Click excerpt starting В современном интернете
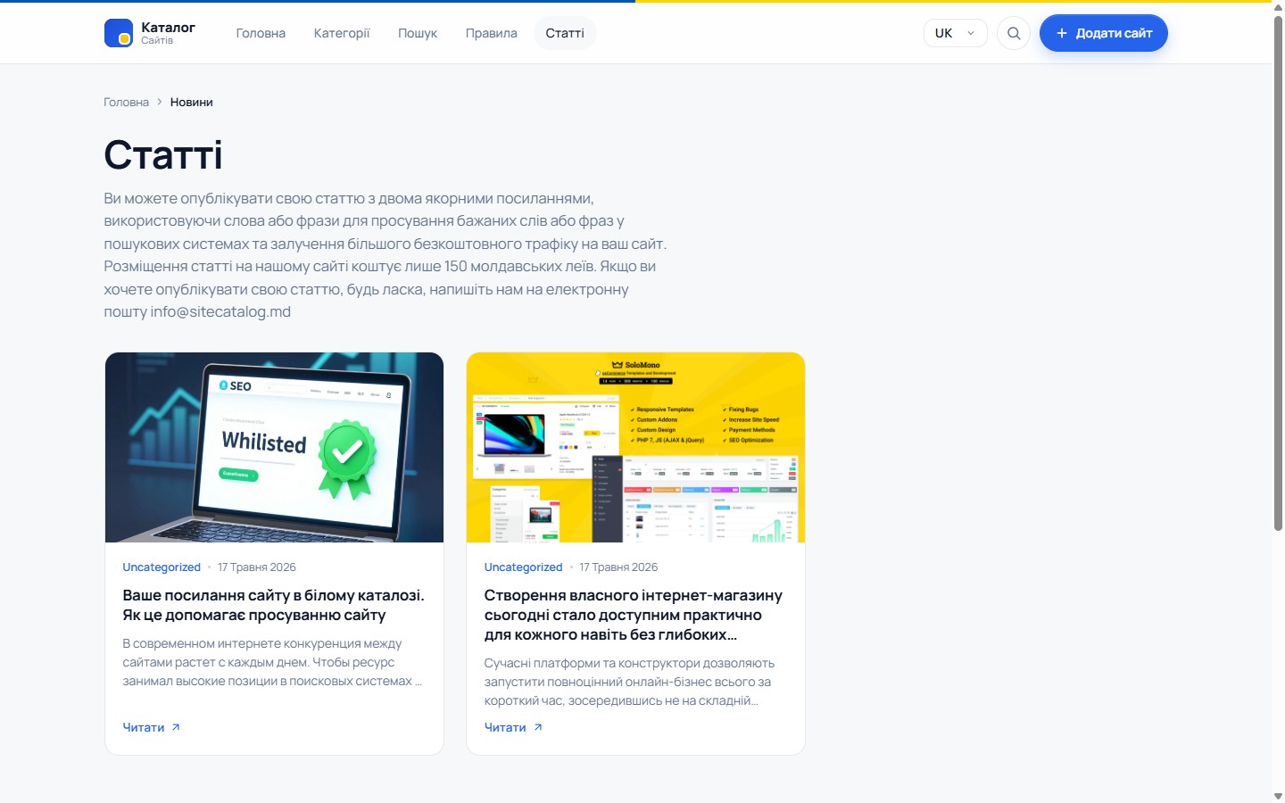 click(272, 662)
